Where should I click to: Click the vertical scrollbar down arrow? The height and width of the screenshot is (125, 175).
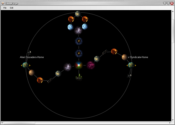[173, 120]
